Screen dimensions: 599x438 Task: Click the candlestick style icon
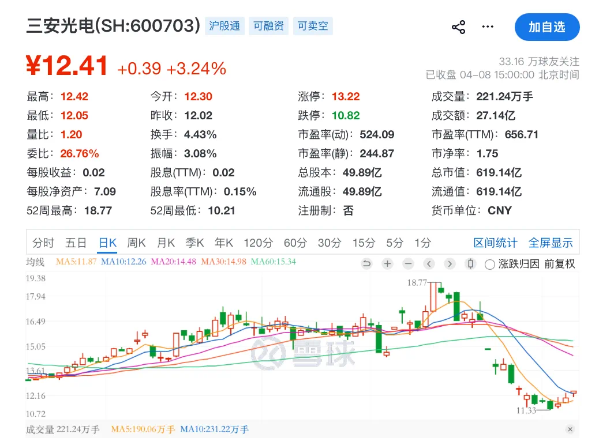470,264
